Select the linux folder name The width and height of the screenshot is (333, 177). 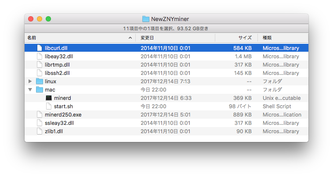point(51,81)
